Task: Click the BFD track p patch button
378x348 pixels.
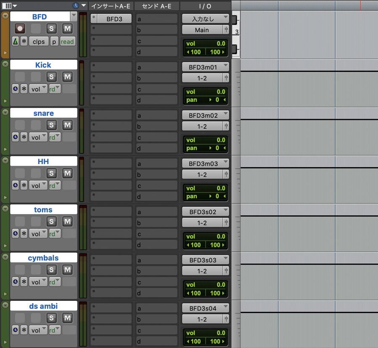Action: [x=54, y=41]
